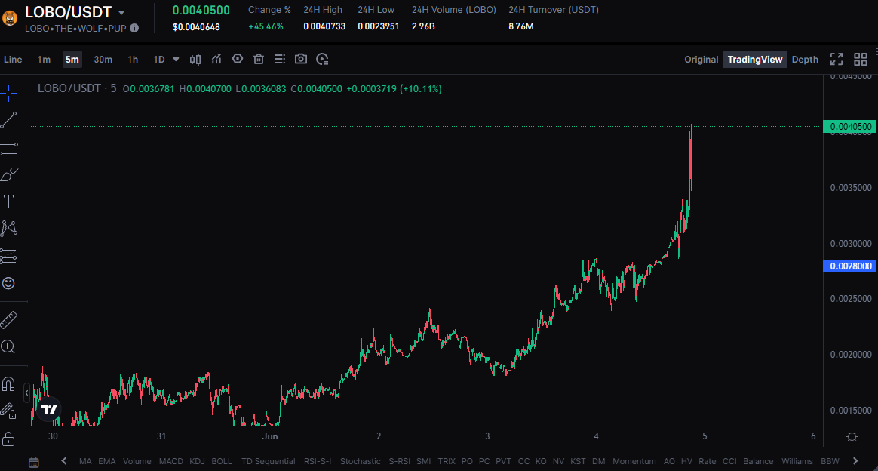Select the 1m timeframe
This screenshot has height=471, width=878.
click(x=44, y=60)
